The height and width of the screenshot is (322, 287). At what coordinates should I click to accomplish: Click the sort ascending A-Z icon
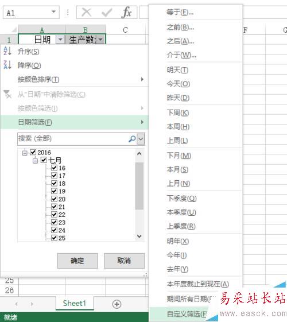7,51
